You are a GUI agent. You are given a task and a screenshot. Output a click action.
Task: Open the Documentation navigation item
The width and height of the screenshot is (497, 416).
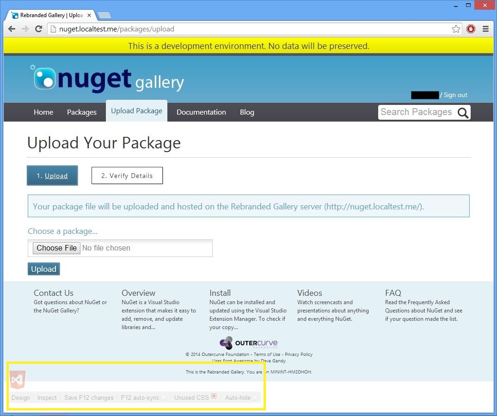pyautogui.click(x=201, y=112)
